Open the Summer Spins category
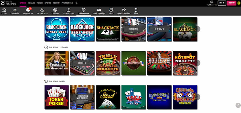This screenshot has width=241, height=113. click(68, 11)
